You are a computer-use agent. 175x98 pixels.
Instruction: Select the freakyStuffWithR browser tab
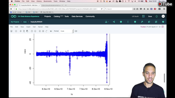pos(29,5)
